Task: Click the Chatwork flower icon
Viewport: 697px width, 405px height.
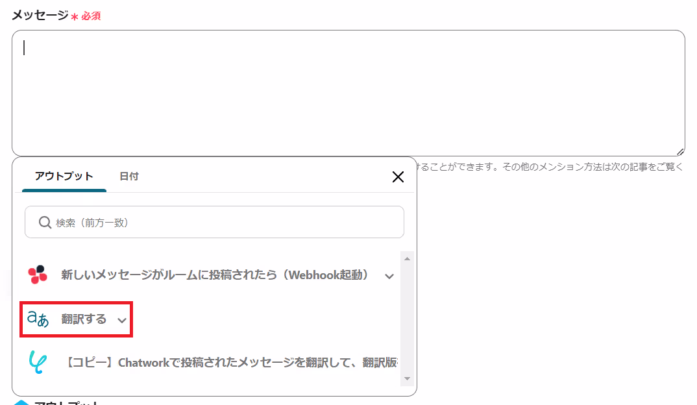Action: 38,275
